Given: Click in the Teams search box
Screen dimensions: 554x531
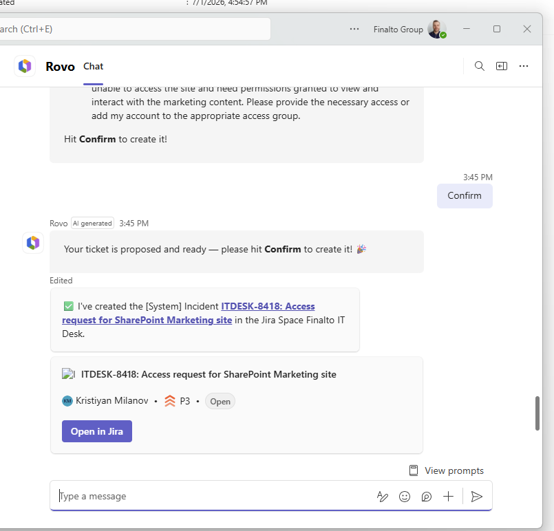Looking at the screenshot, I should (134, 29).
